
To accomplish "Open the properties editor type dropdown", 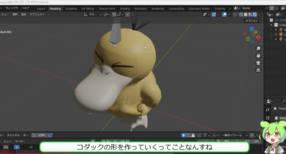I will (x=270, y=101).
